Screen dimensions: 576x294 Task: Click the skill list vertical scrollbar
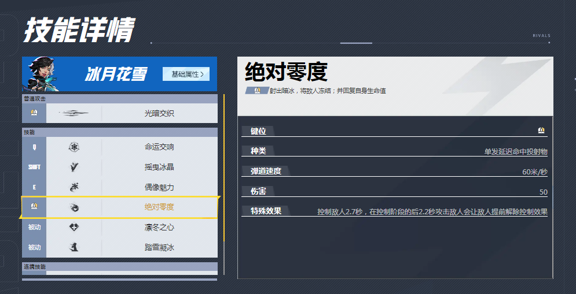coord(223,173)
